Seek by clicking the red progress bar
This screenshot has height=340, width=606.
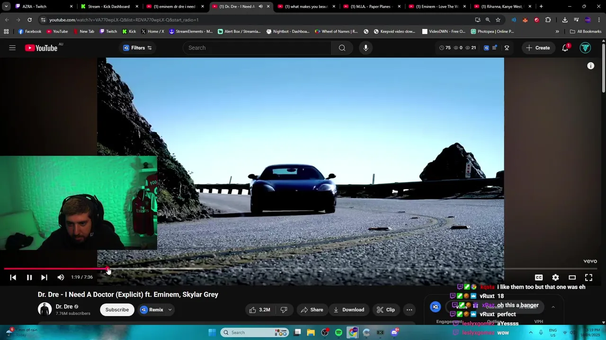coord(56,269)
